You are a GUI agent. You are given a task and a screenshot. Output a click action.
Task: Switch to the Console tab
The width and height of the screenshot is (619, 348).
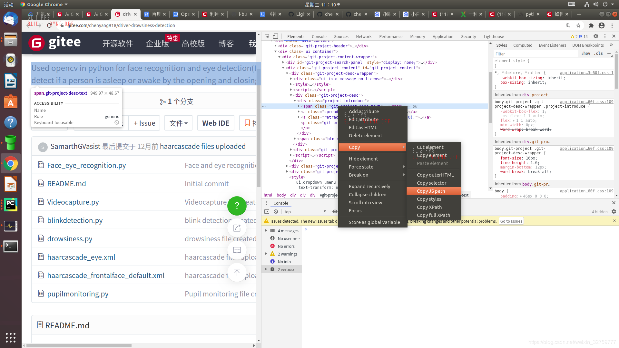(x=319, y=37)
